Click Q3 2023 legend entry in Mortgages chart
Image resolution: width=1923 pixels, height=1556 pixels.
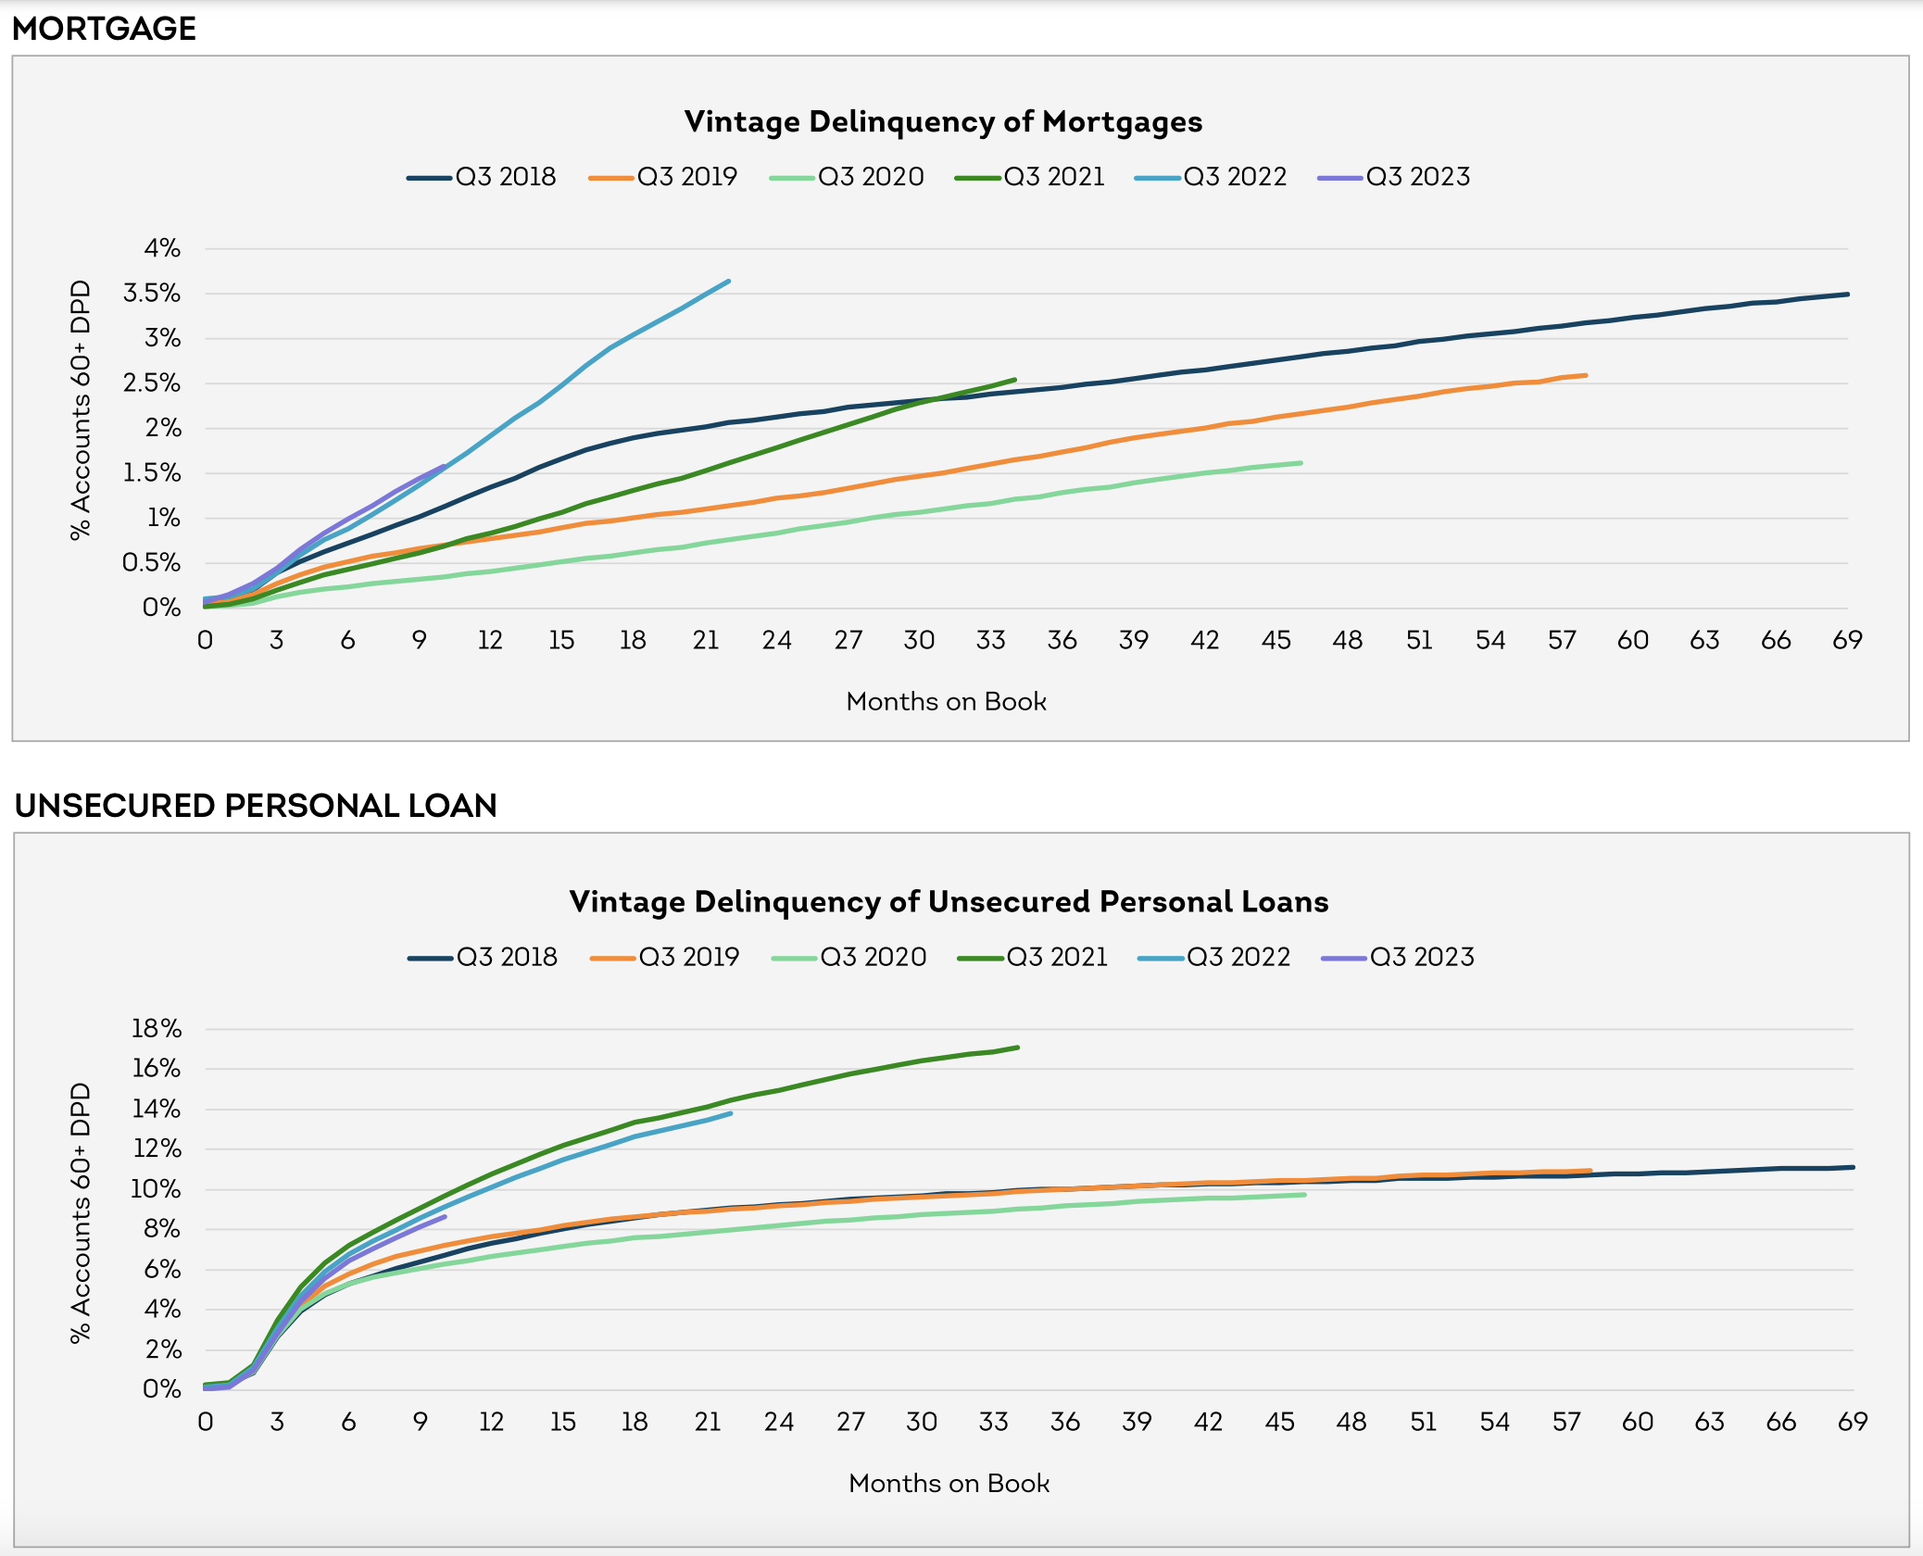(x=1417, y=177)
